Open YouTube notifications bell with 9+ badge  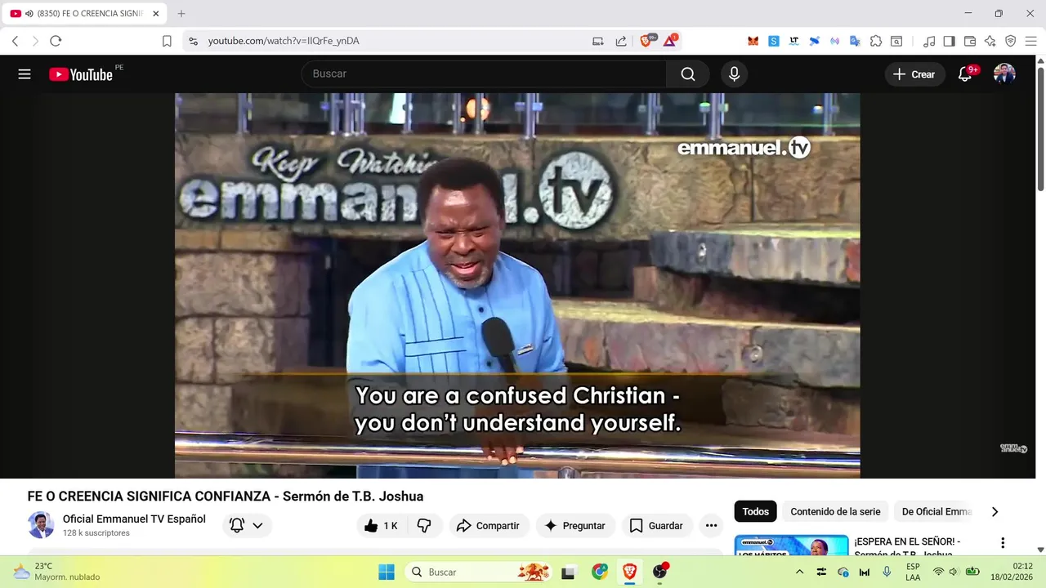965,74
